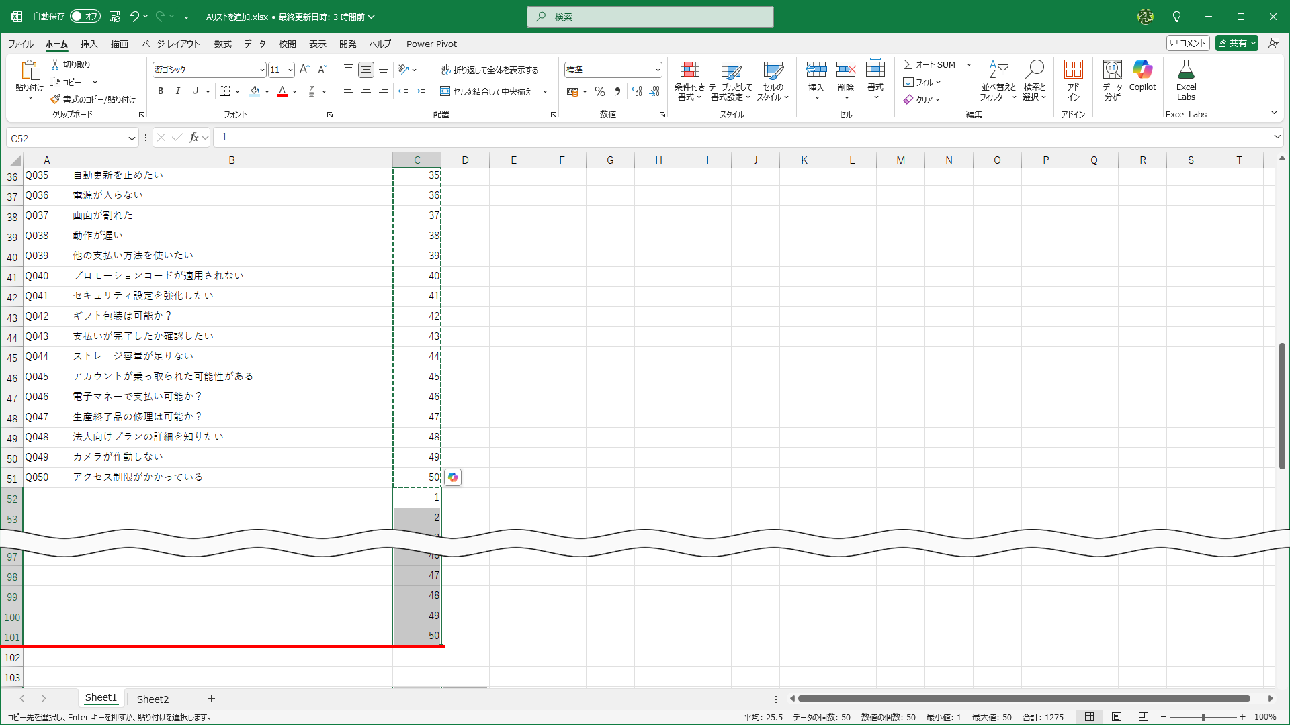The height and width of the screenshot is (725, 1290).
Task: Click the search box in the title bar
Action: pyautogui.click(x=650, y=17)
